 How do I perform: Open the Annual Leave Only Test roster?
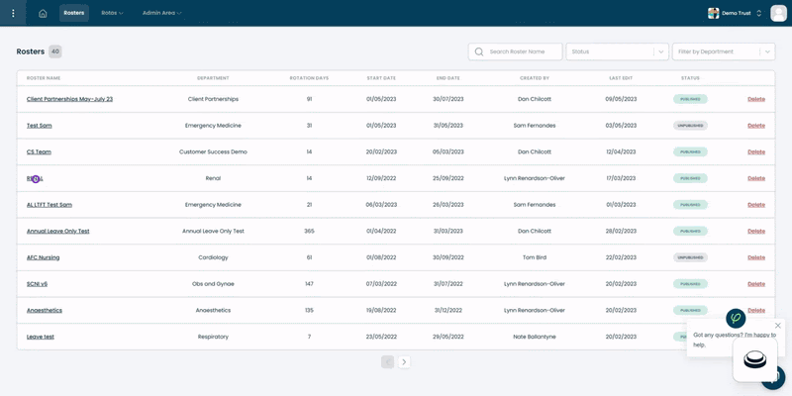[x=58, y=231]
